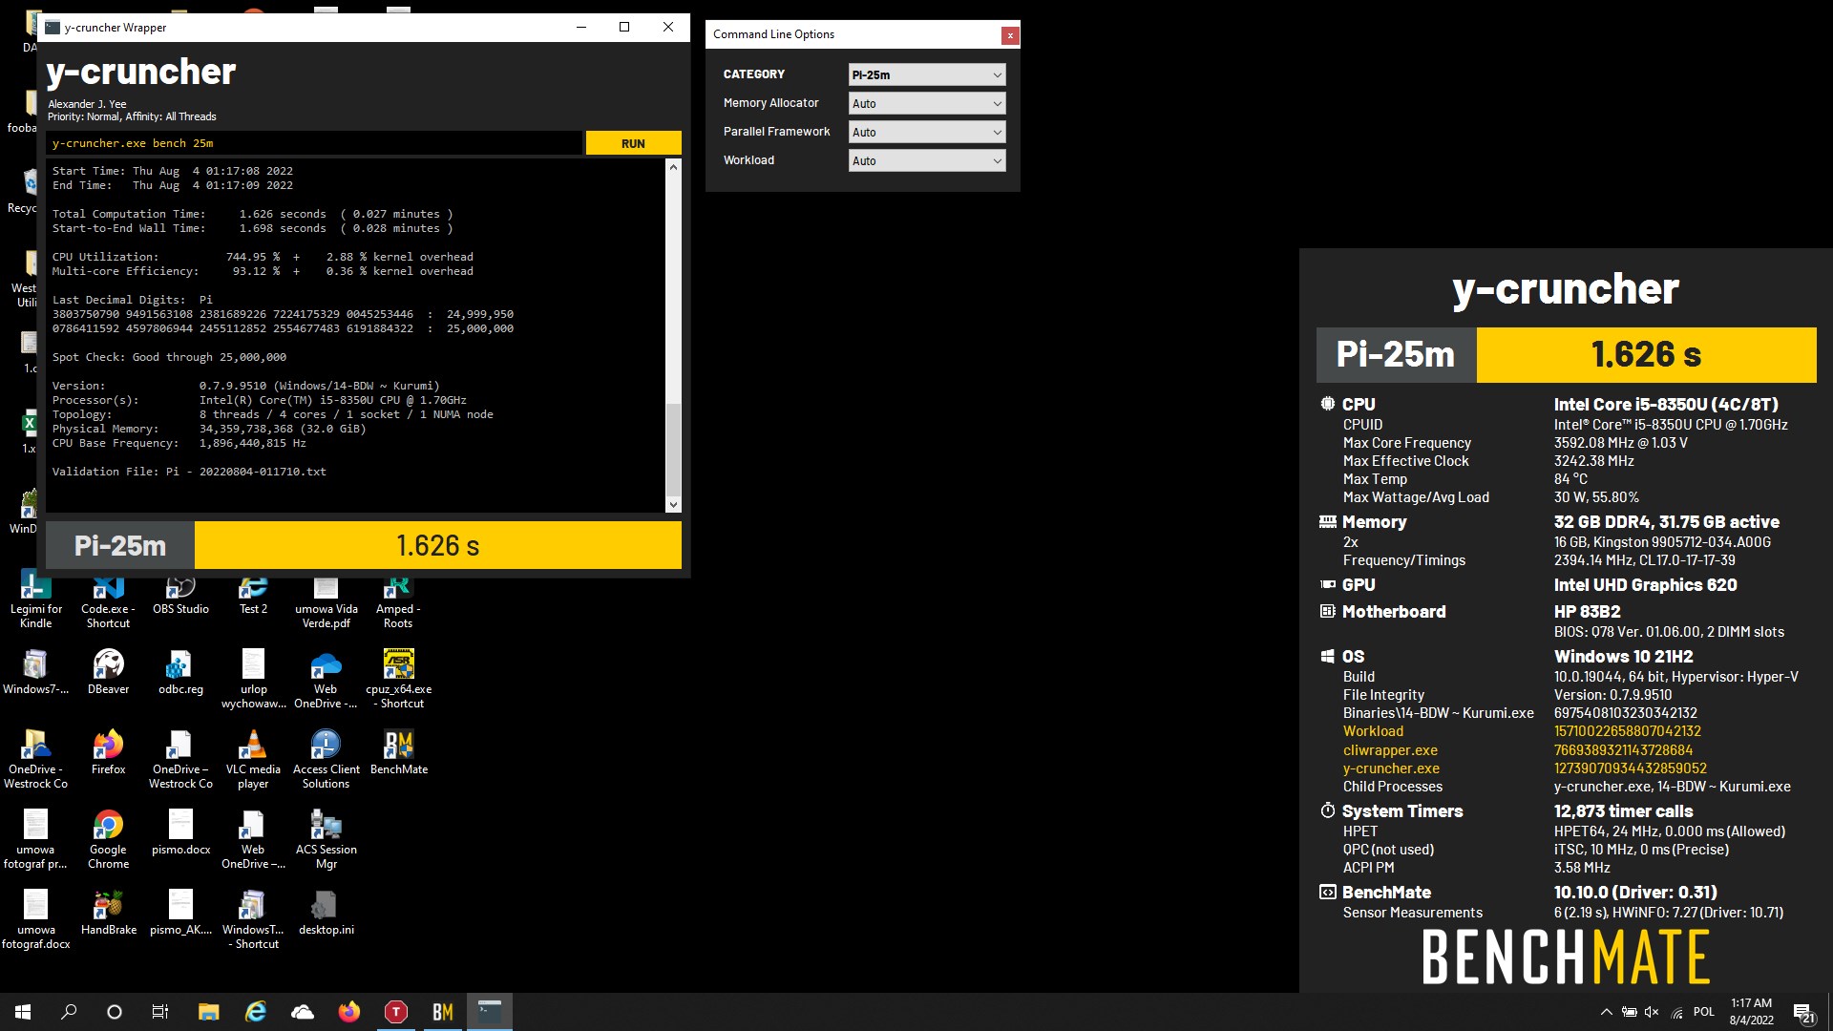Open the Memory Allocator dropdown

[926, 103]
